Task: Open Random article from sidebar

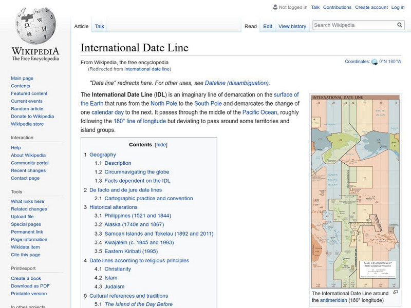Action: (27, 109)
